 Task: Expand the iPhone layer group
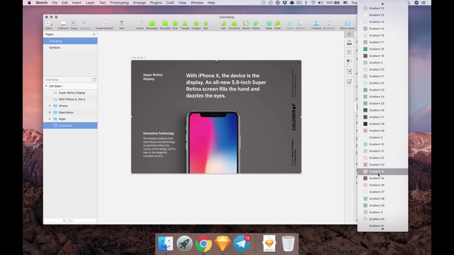(50, 106)
